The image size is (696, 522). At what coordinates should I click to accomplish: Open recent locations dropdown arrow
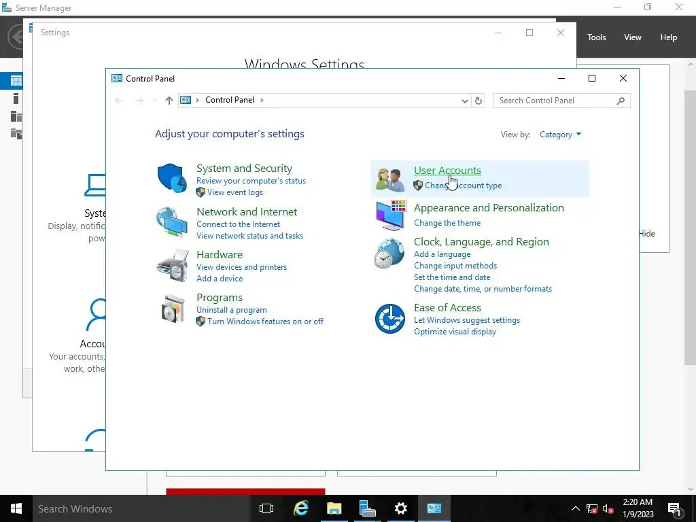pos(155,101)
